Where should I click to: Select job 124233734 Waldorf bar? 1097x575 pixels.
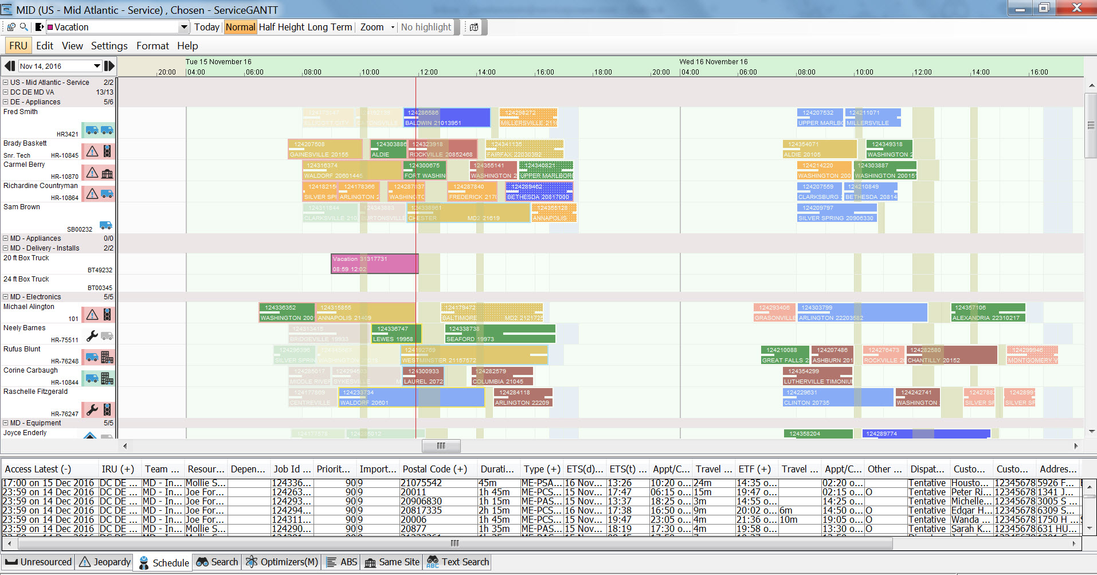[412, 397]
